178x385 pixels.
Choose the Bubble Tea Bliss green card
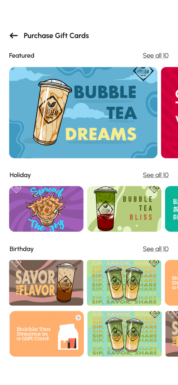[x=124, y=209]
